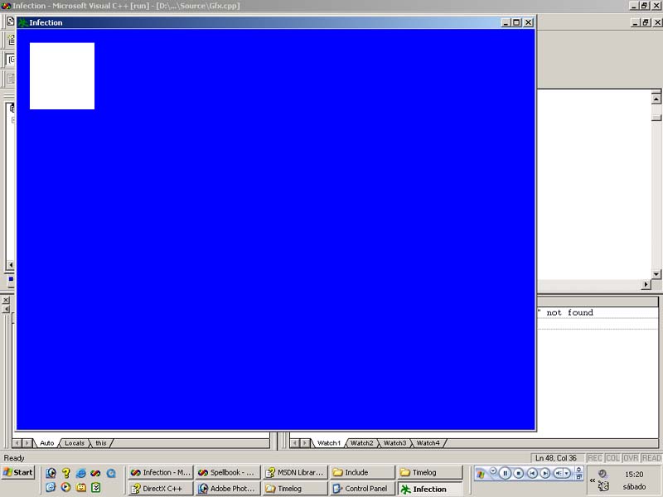Click the system tray clock showing 15:20
The height and width of the screenshot is (497, 663).
pyautogui.click(x=634, y=475)
